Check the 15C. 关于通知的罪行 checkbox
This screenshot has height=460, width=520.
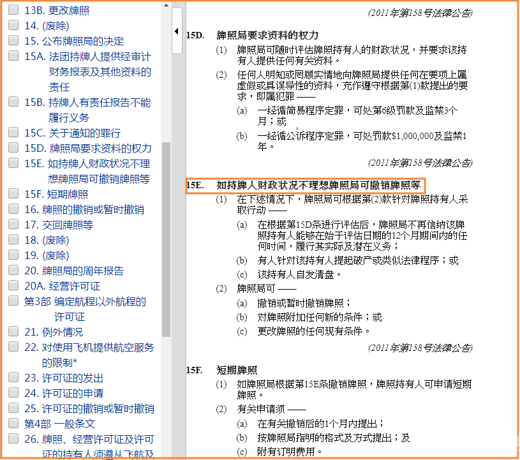click(13, 132)
